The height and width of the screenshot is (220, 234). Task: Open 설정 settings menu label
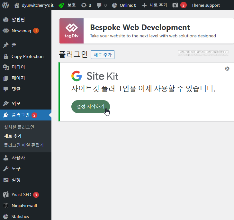16,180
